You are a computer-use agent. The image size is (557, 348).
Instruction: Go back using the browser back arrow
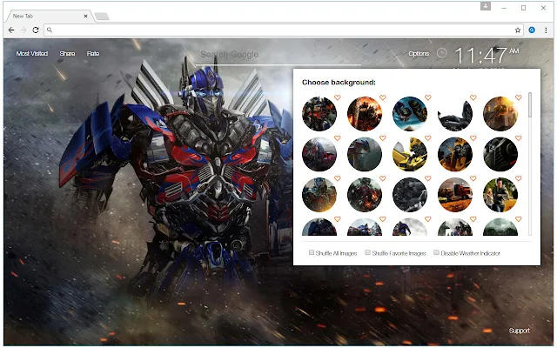tap(11, 30)
